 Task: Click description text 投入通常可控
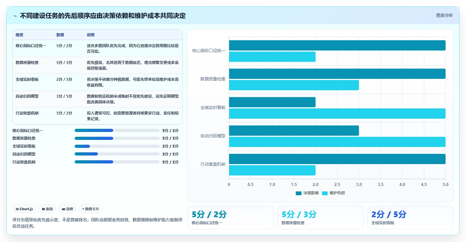[x=133, y=116]
